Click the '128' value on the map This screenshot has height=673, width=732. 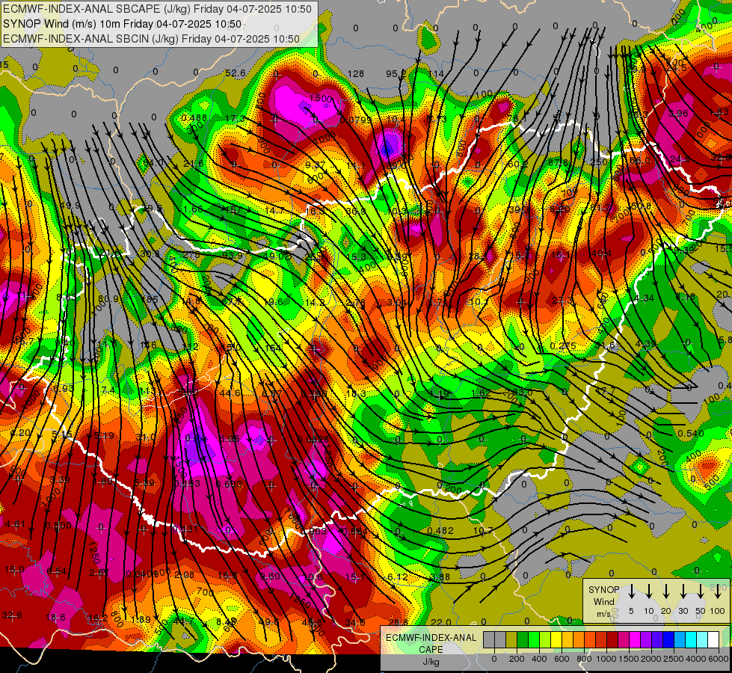pyautogui.click(x=356, y=73)
